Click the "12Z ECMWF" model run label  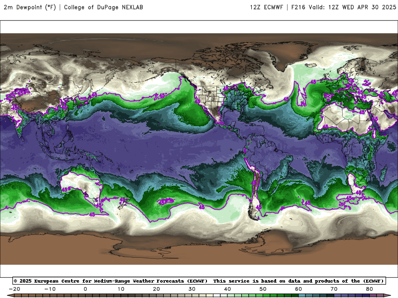(266, 7)
